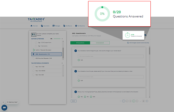Click up arrow of Gather & Prepare list scrollbar
174x112 pixels.
point(63,41)
